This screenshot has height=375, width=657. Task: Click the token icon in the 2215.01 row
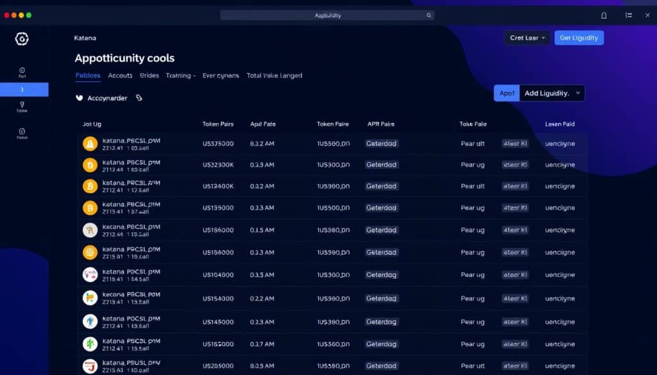click(x=90, y=253)
